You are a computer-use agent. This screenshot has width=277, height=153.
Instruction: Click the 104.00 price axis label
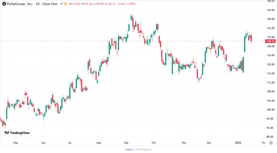click(271, 101)
